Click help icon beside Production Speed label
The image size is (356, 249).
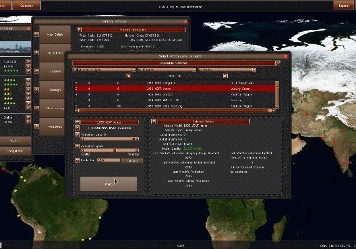click(77, 146)
